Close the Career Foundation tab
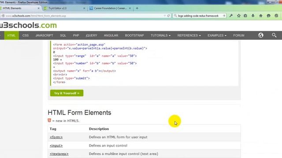 pyautogui.click(x=130, y=8)
